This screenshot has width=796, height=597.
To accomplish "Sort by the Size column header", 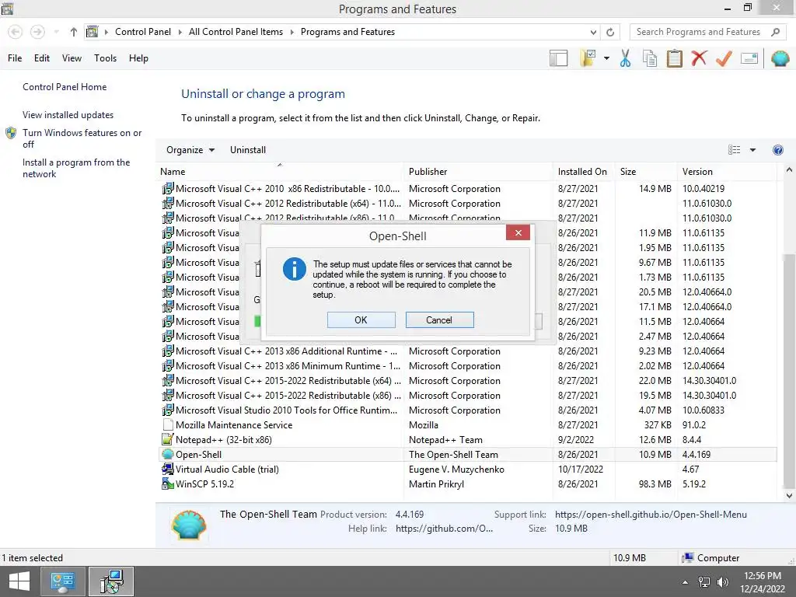I will (x=646, y=172).
